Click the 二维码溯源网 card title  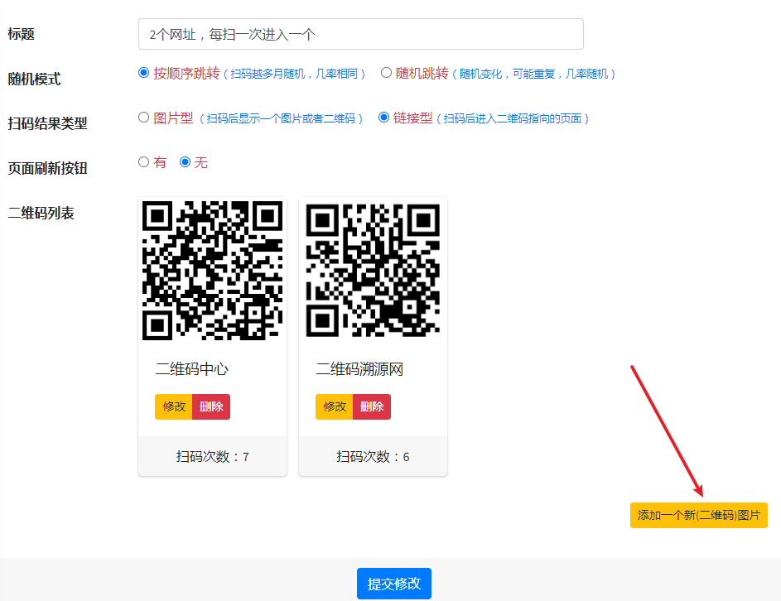click(x=359, y=369)
